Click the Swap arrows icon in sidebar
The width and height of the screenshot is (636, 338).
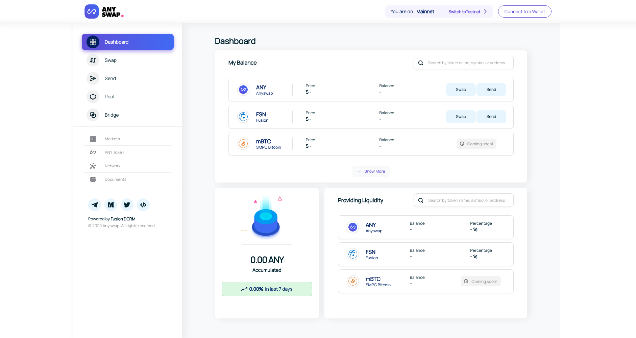(x=93, y=60)
